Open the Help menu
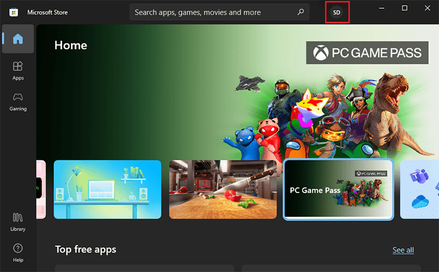Image resolution: width=439 pixels, height=272 pixels. click(x=18, y=253)
